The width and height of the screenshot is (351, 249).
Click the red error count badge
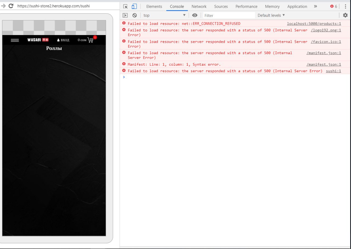click(x=334, y=6)
